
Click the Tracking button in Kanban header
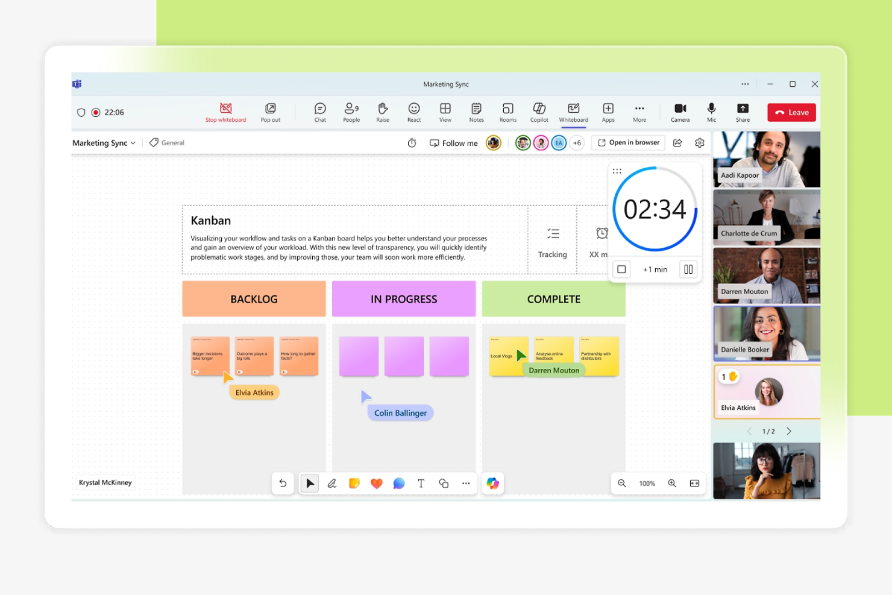click(553, 242)
